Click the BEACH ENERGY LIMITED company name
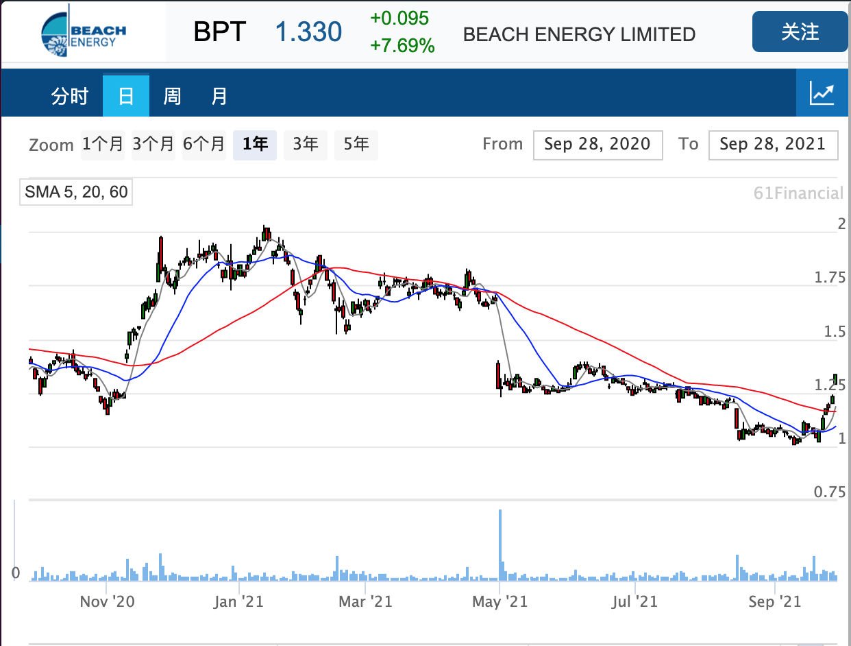 [x=580, y=34]
